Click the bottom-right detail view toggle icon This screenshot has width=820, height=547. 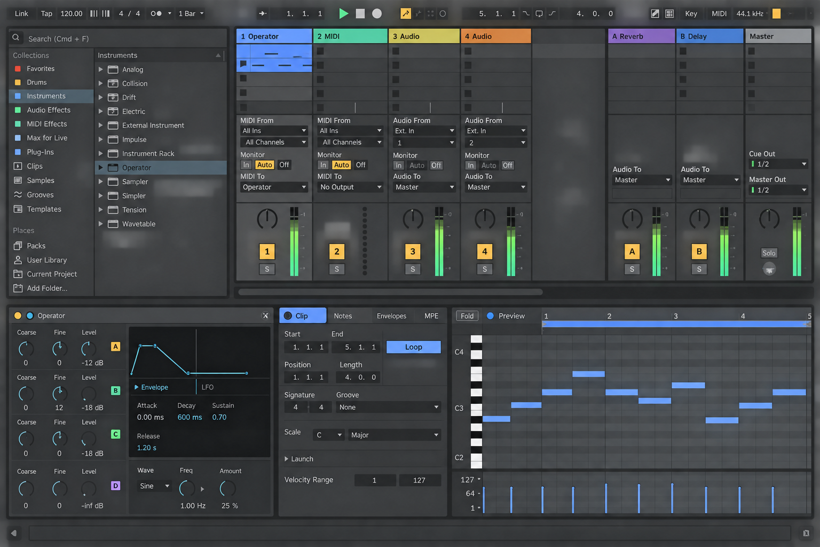[x=806, y=533]
